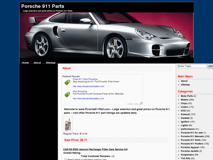Open the Find 911 Part Porsche ad link
The height and width of the screenshot is (160, 213).
coord(85,79)
